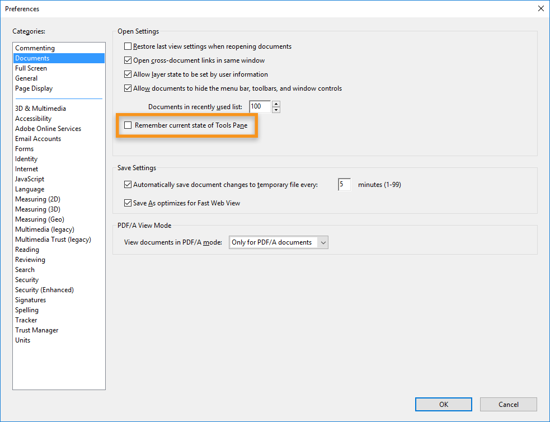Screen dimensions: 550x422
Task: Enable "Remember current state of Tools Pane"
Action: point(128,125)
